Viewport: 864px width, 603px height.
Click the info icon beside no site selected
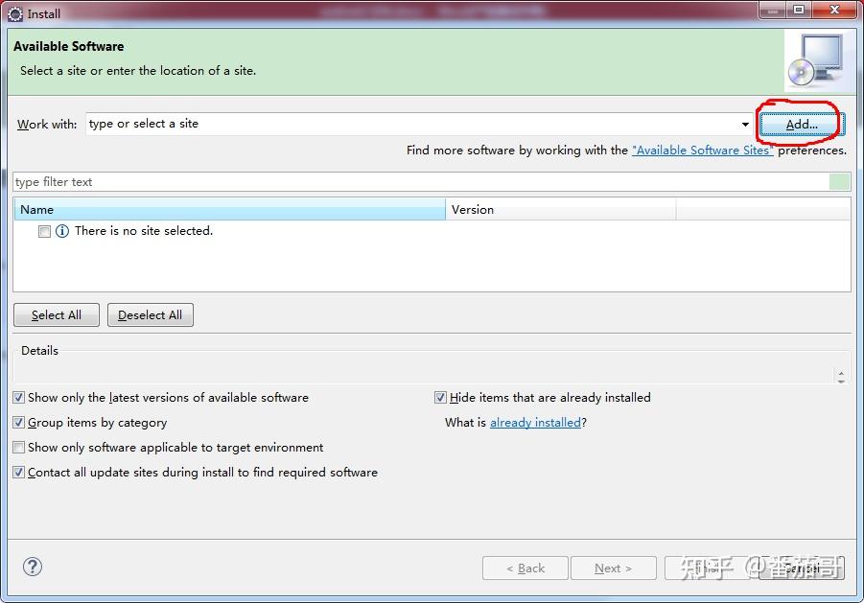pyautogui.click(x=62, y=231)
